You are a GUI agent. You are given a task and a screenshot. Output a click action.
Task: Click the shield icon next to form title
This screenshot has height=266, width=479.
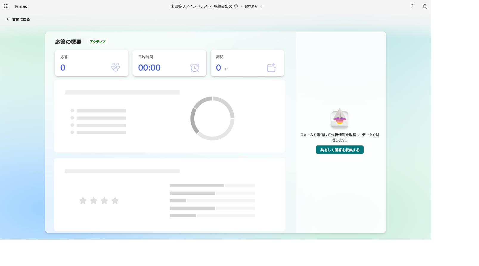236,6
